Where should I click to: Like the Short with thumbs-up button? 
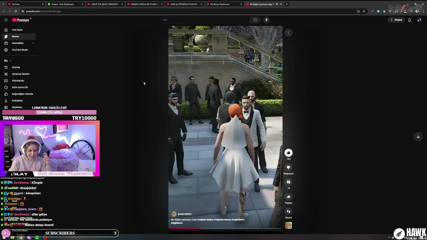289,153
